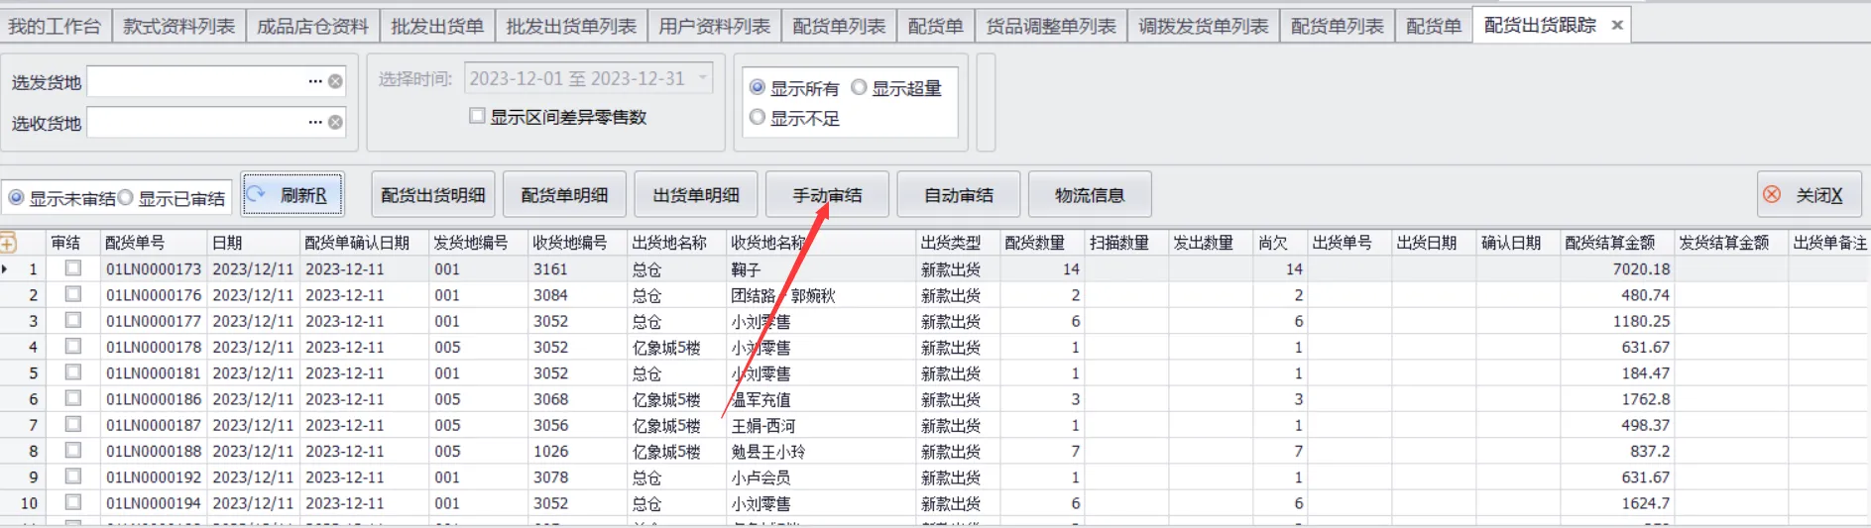Select cell 01LN0000173 in table
The height and width of the screenshot is (528, 1871).
154,268
